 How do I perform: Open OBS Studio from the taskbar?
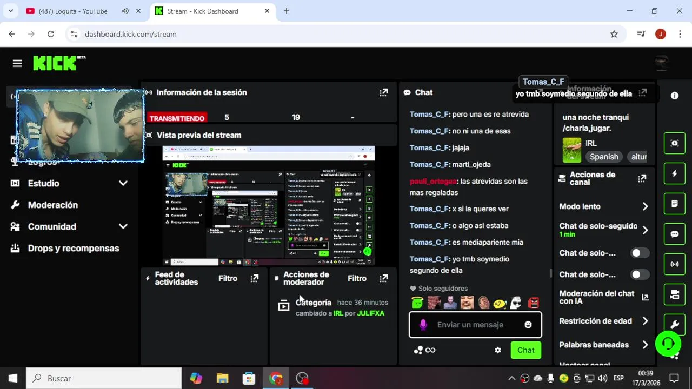pos(302,378)
